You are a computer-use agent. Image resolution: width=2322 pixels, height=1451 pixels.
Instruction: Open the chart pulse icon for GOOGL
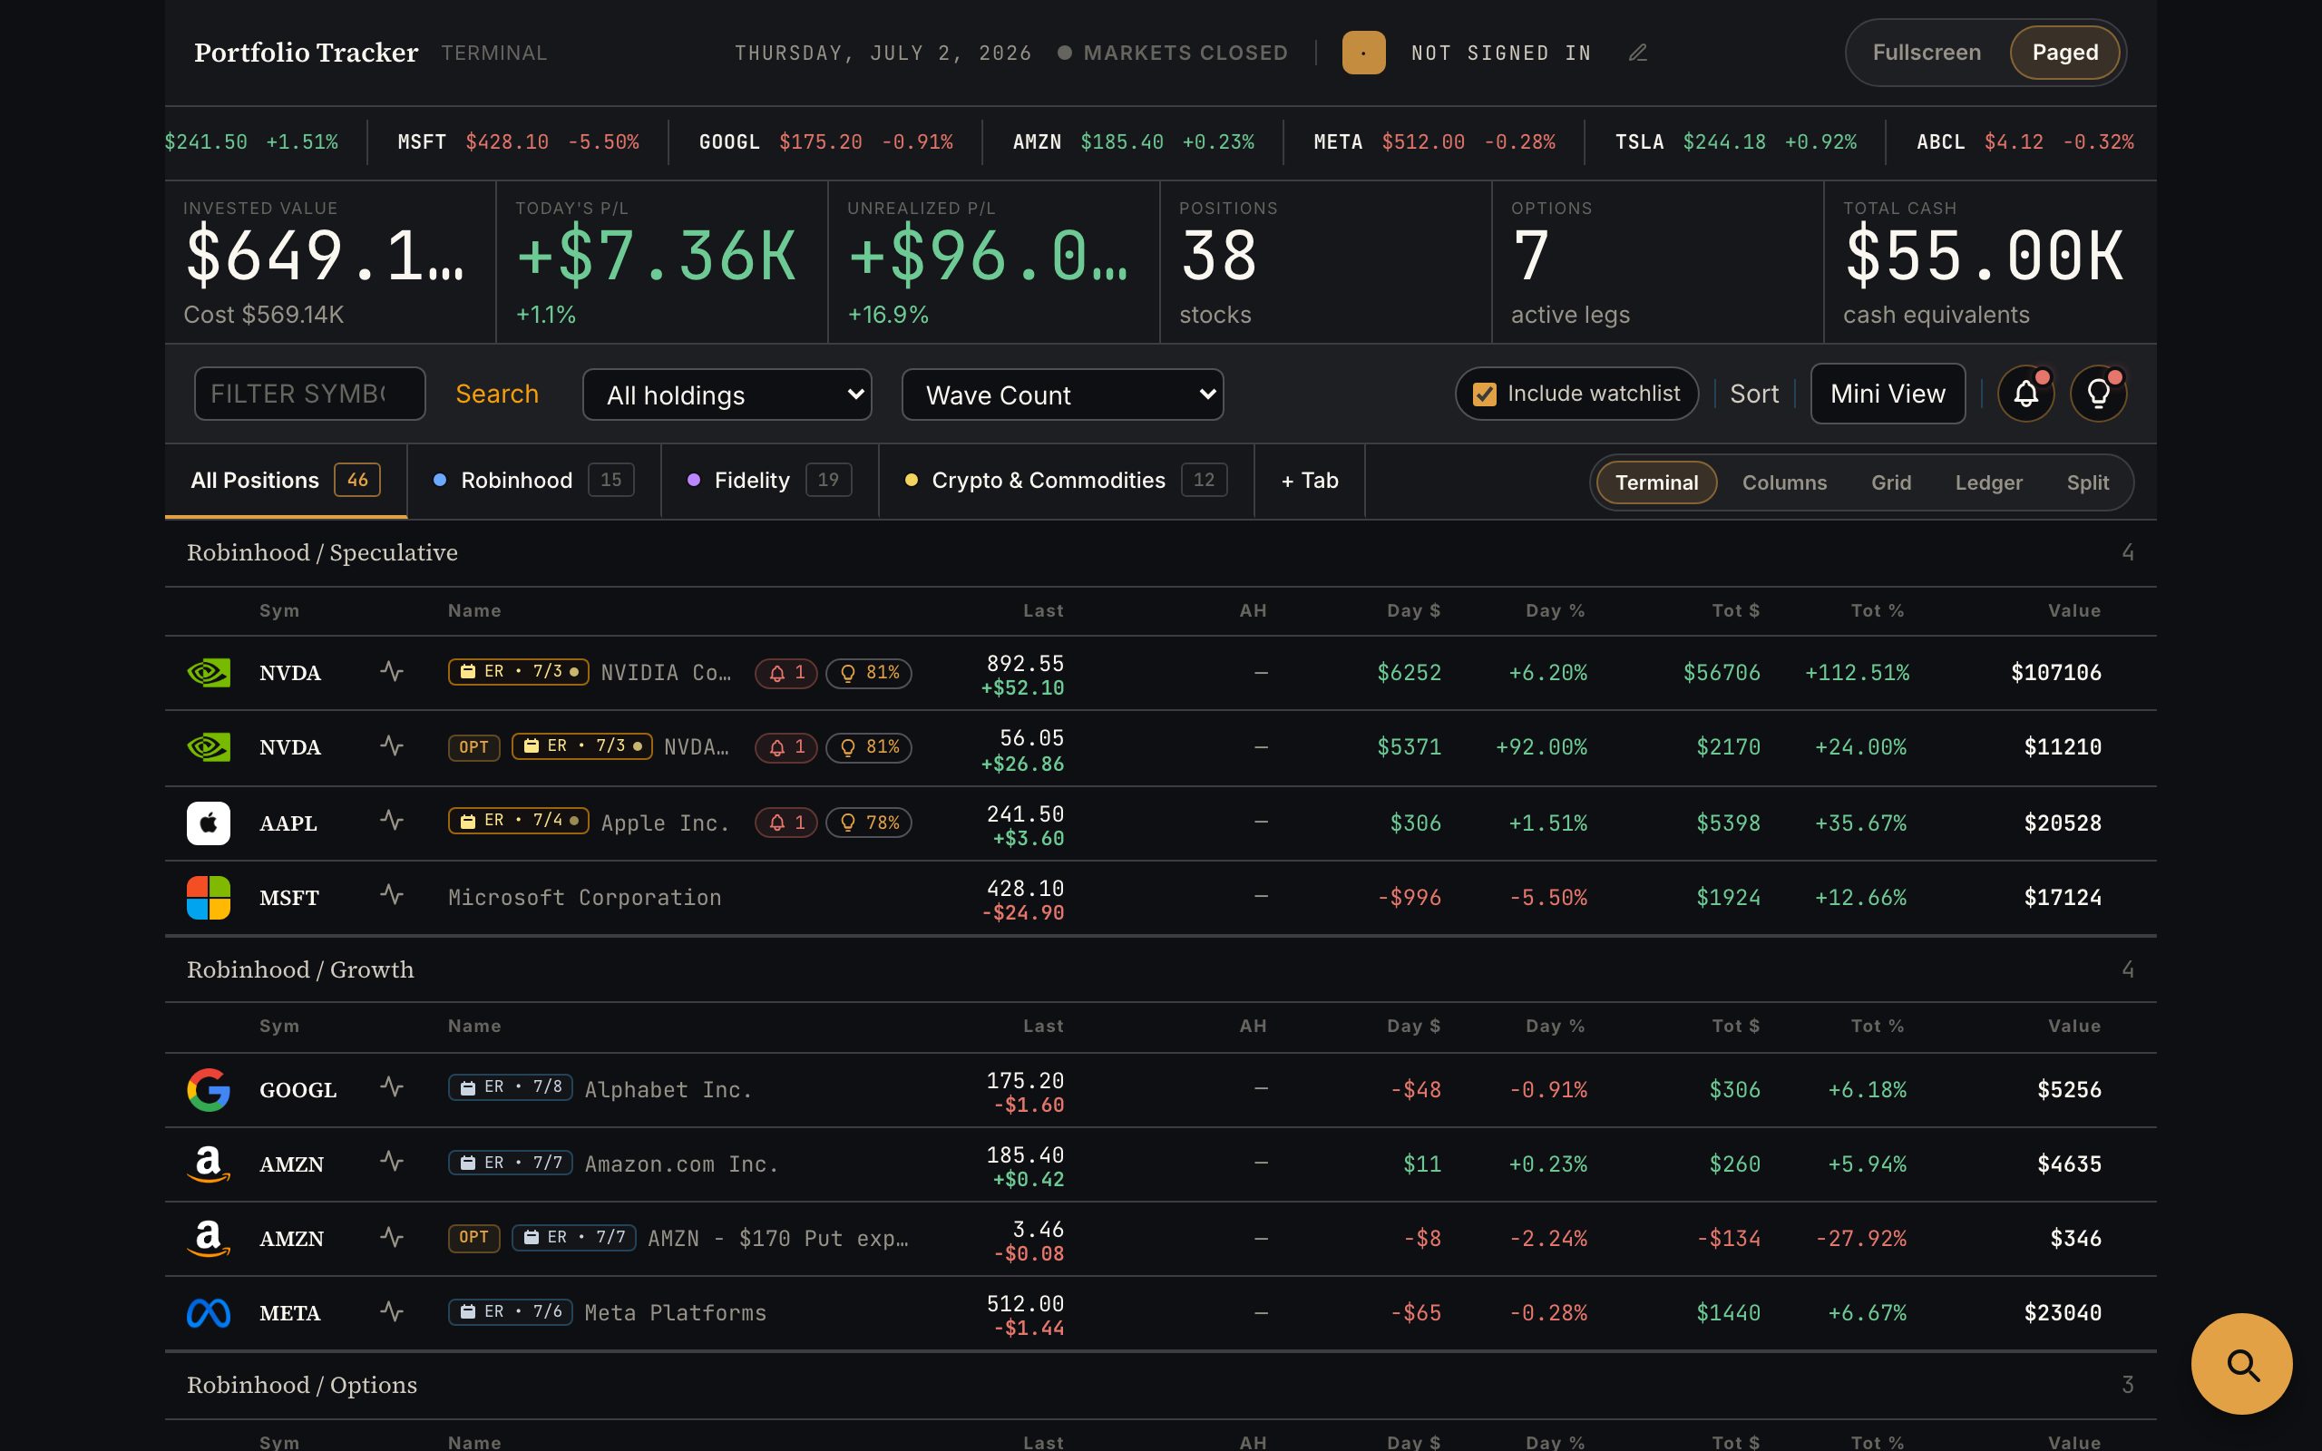click(x=392, y=1087)
